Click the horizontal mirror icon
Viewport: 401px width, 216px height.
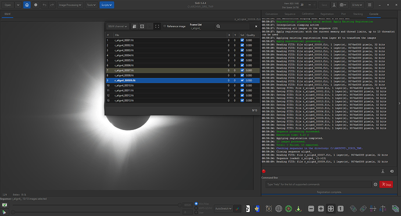click(373, 208)
